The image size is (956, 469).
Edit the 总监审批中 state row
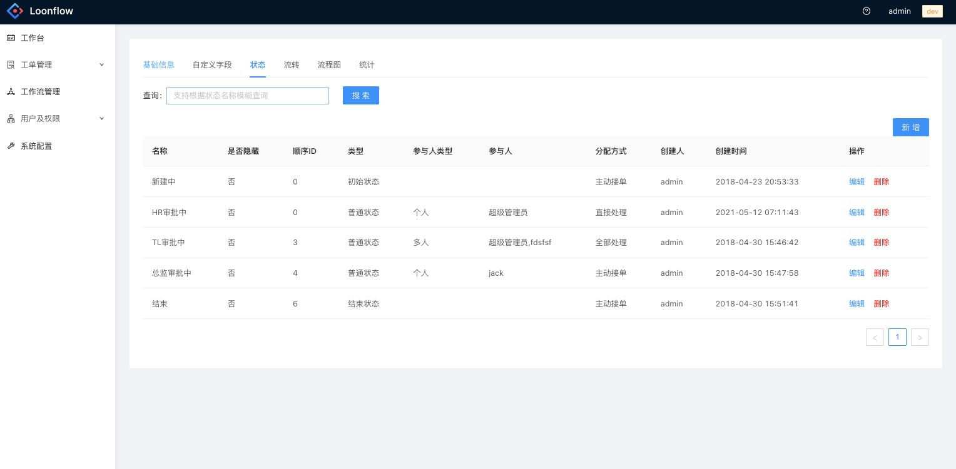pos(856,273)
